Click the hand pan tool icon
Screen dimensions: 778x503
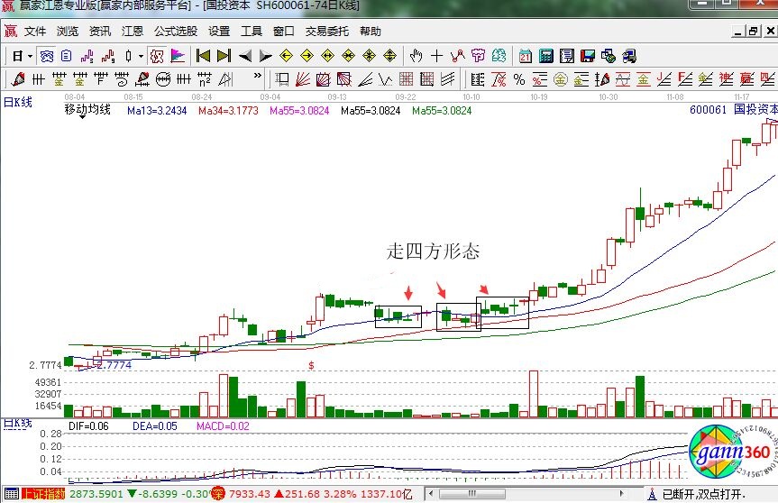[x=416, y=56]
